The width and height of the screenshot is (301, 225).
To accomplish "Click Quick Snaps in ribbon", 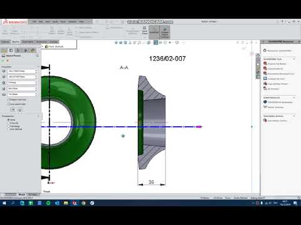I will 144,31.
